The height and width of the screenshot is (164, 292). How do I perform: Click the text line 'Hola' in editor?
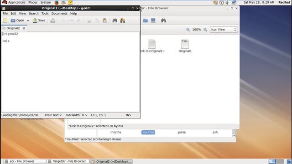click(x=6, y=41)
